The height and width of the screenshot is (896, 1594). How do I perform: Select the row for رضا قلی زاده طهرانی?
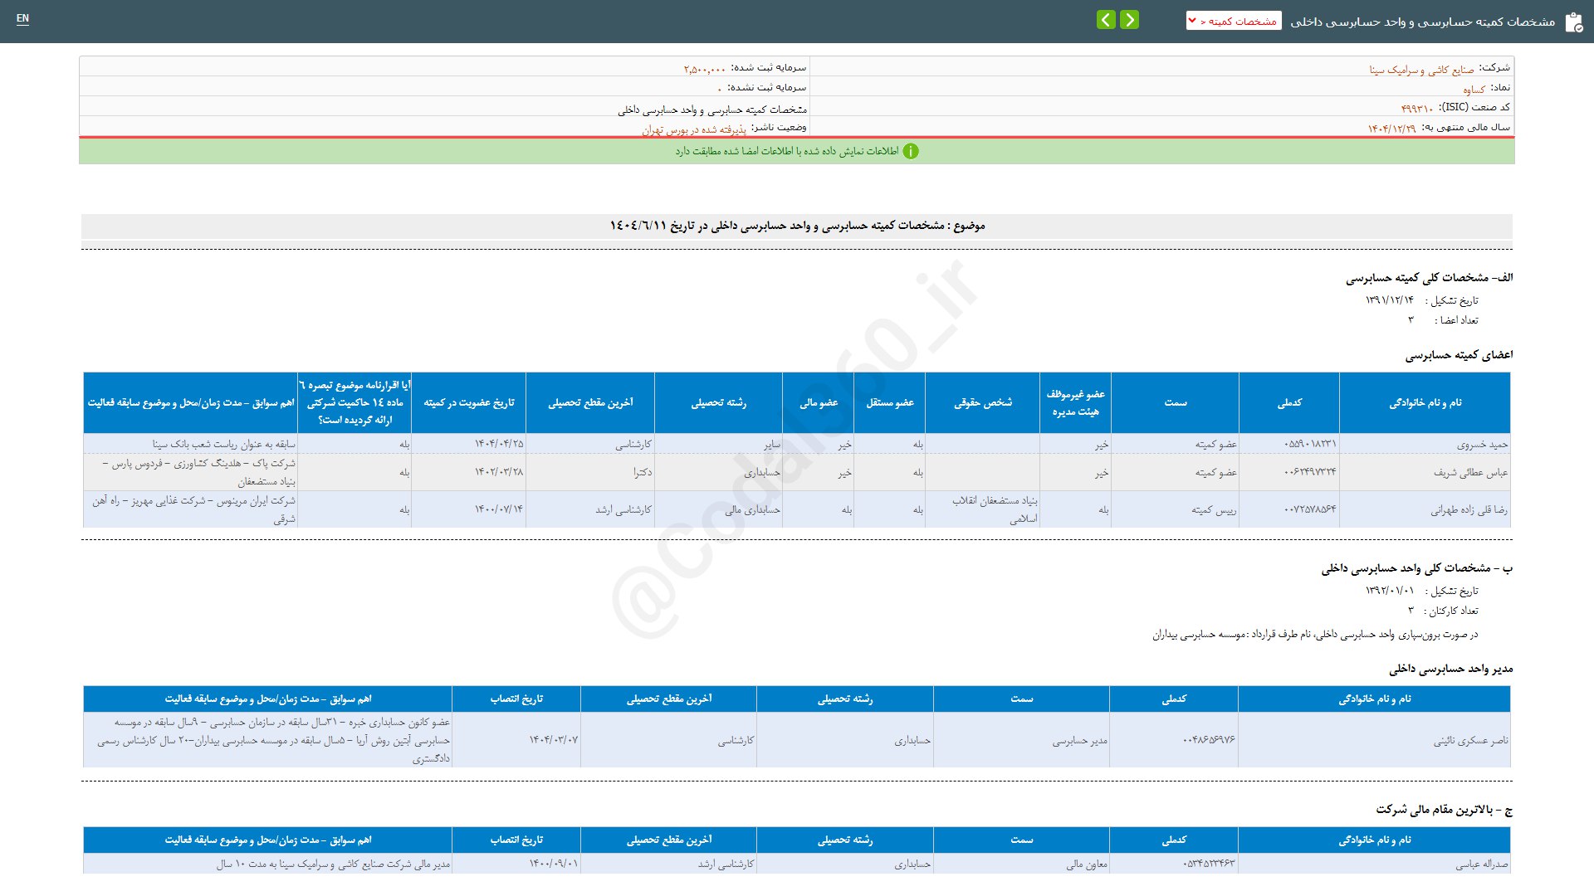coord(1469,509)
